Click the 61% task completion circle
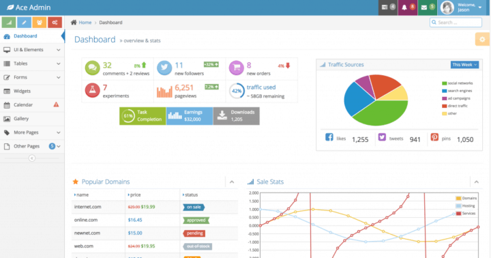 [x=128, y=116]
